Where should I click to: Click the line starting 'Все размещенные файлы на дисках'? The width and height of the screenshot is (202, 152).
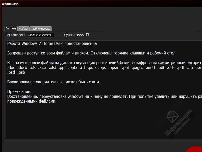pyautogui.click(x=105, y=63)
